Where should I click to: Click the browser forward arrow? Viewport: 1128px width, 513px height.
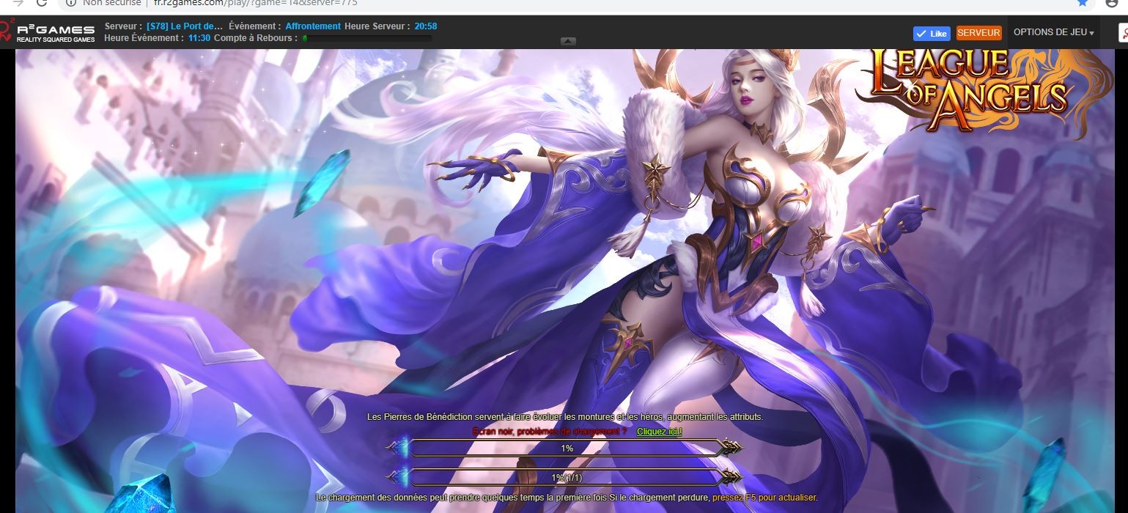tap(18, 2)
